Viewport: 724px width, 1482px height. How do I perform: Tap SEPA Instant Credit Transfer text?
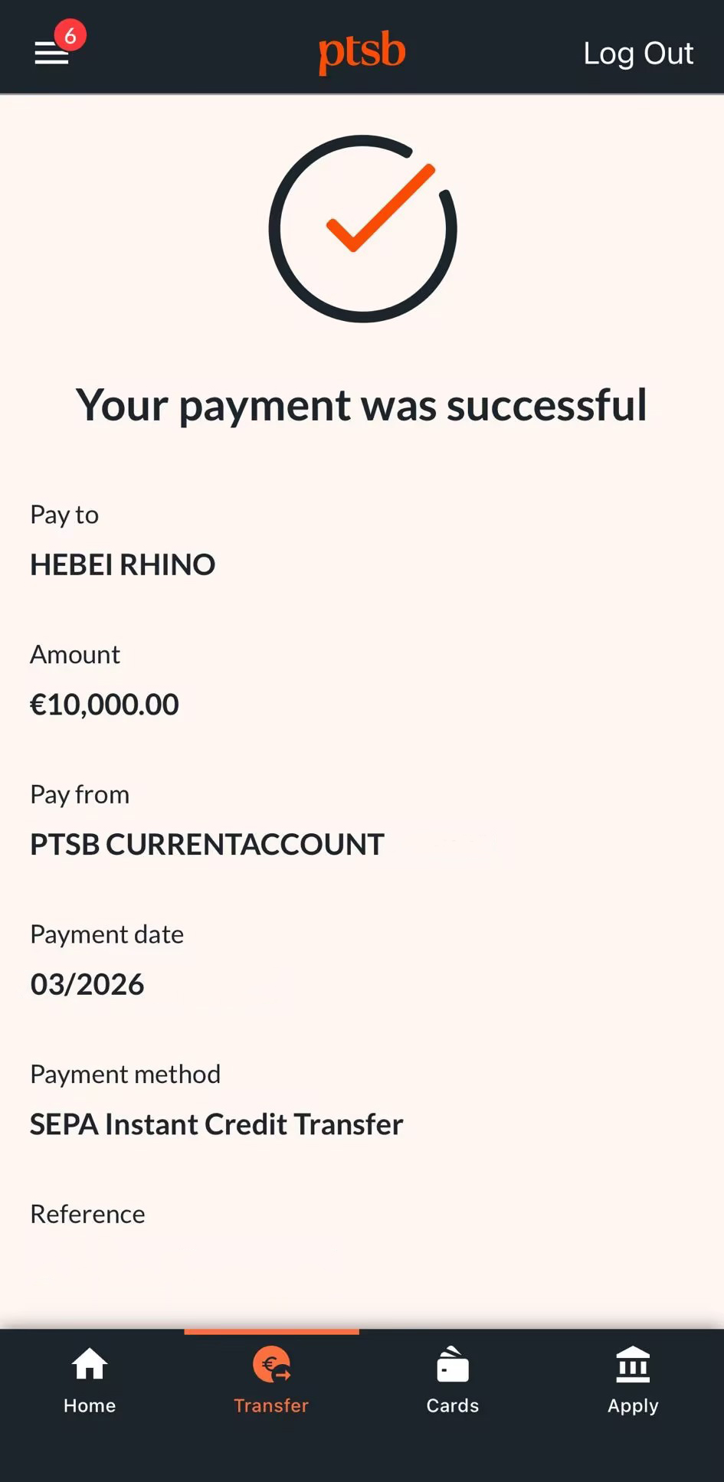[x=216, y=1124]
